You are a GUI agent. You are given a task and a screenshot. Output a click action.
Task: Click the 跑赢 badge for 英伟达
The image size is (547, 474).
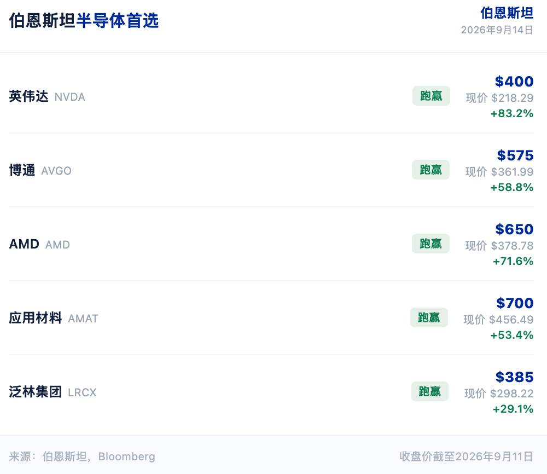(431, 96)
